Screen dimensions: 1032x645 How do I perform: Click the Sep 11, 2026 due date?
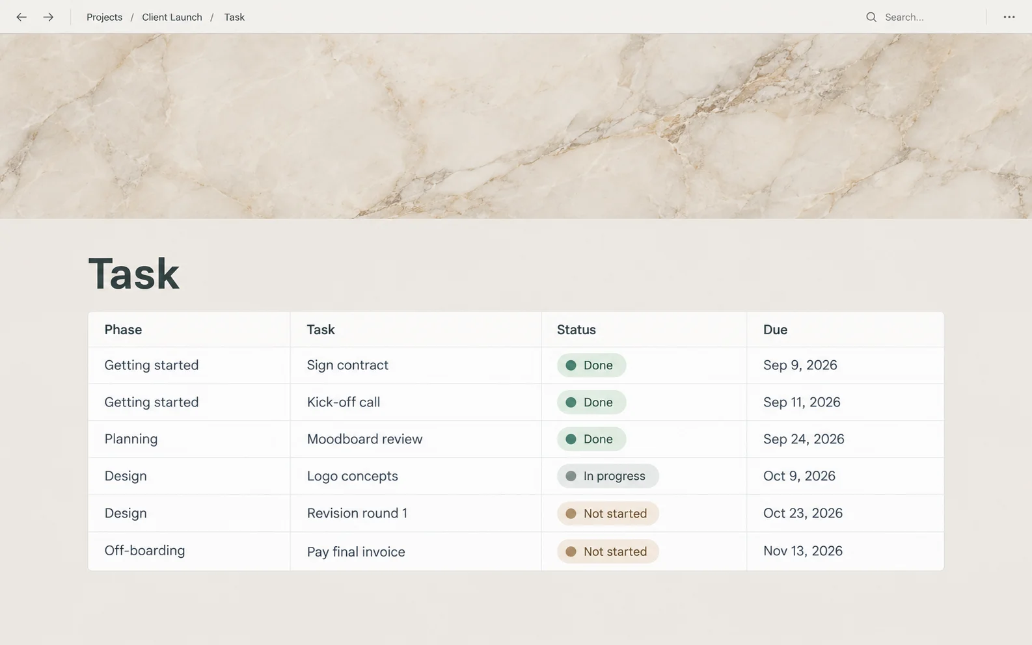pos(802,402)
